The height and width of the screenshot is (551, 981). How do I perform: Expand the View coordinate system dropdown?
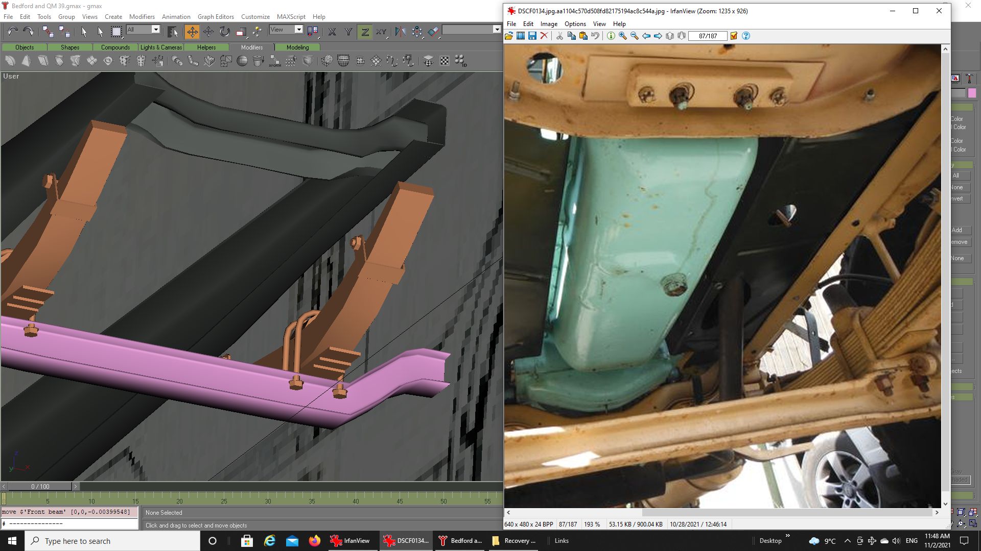299,30
